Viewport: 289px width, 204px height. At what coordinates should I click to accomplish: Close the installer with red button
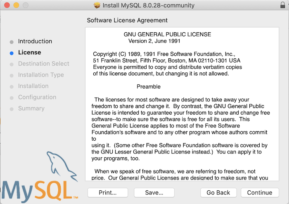(x=7, y=5)
